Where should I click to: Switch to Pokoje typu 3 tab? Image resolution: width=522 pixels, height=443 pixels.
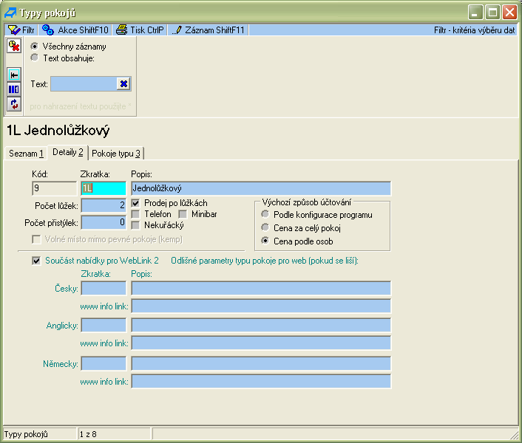click(x=116, y=154)
